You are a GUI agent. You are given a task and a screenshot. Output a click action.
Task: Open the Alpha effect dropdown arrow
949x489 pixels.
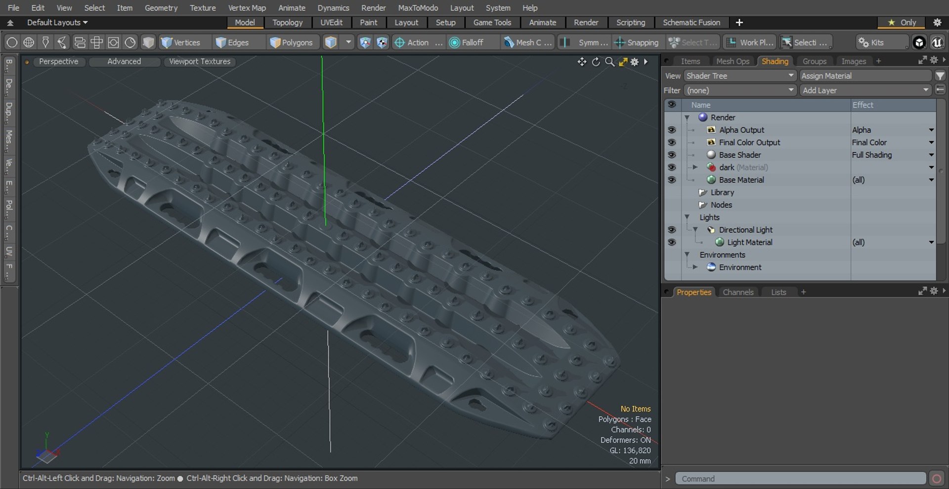pos(931,130)
